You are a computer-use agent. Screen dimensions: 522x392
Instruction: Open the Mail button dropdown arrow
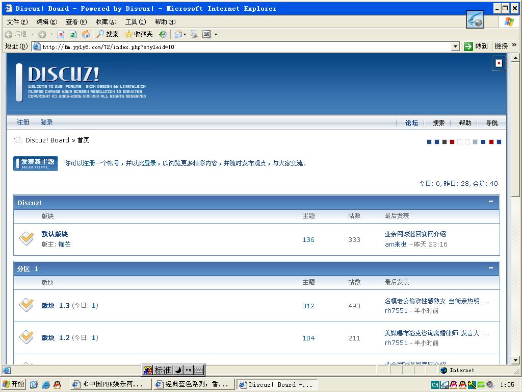tap(185, 34)
